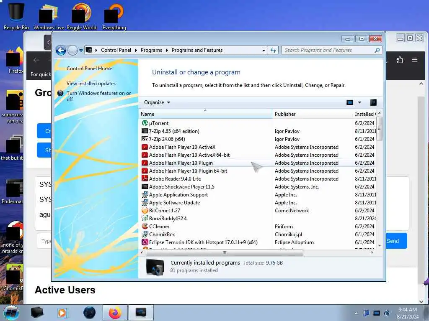
Task: Show hidden tray icons arrow
Action: (356, 313)
